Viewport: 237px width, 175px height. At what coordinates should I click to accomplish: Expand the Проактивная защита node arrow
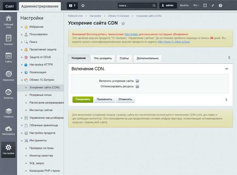21,49
